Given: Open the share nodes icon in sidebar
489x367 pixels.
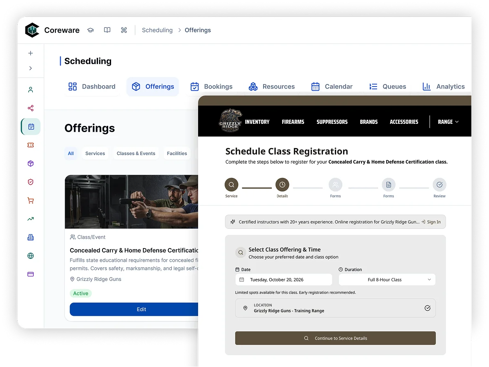Looking at the screenshot, I should tap(31, 108).
